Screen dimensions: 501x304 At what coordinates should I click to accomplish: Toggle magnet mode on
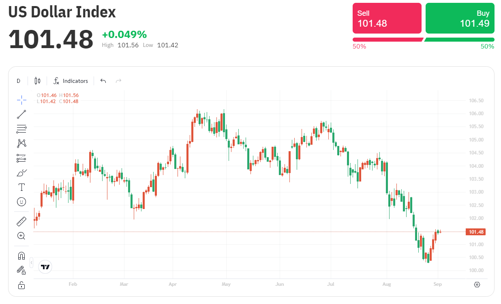pyautogui.click(x=21, y=255)
